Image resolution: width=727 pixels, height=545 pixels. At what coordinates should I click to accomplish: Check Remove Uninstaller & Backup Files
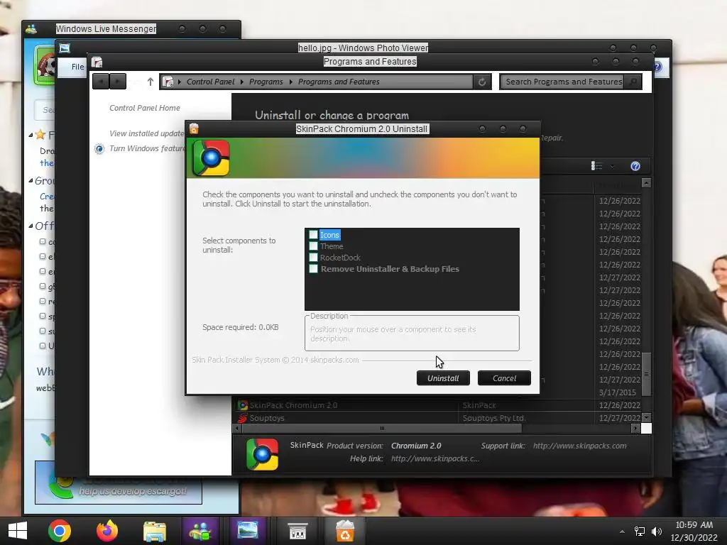coord(313,269)
